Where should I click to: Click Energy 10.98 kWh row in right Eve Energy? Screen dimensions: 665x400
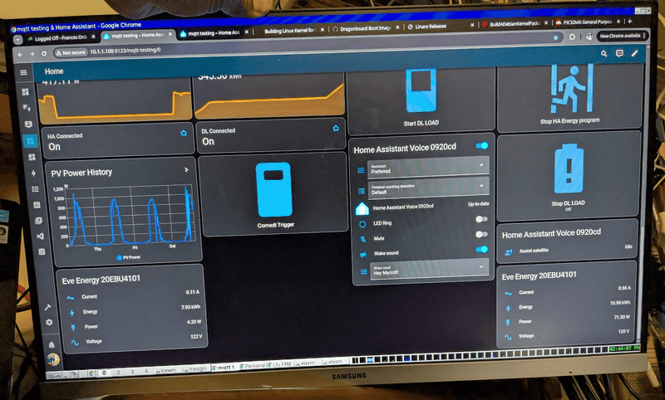[x=568, y=305]
